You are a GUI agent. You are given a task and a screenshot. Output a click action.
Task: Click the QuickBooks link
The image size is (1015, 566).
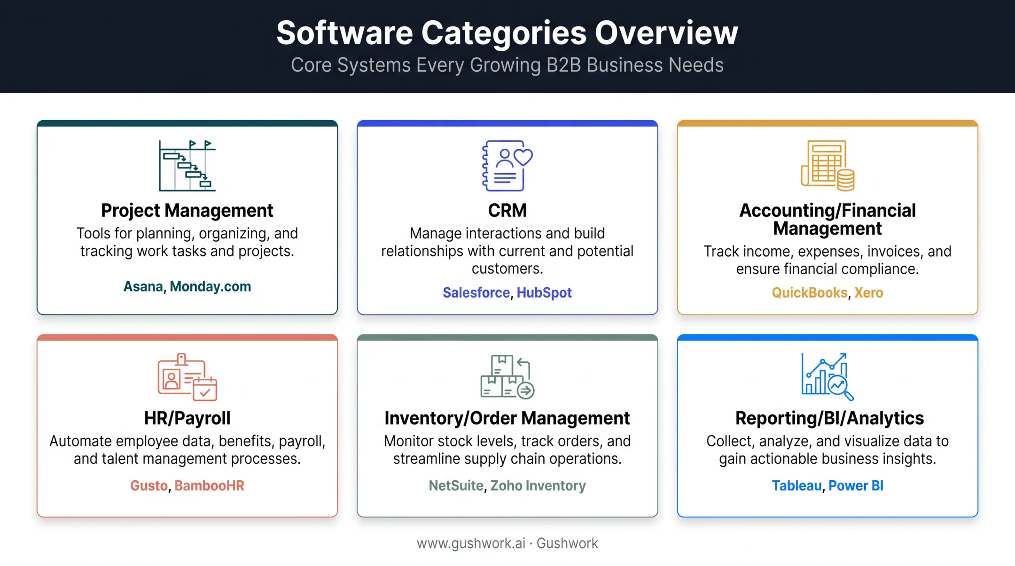click(809, 292)
